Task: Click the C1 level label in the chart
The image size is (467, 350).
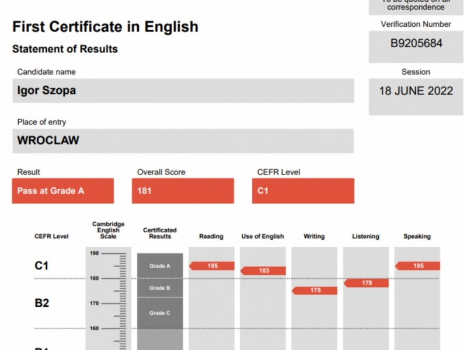Action: point(41,265)
